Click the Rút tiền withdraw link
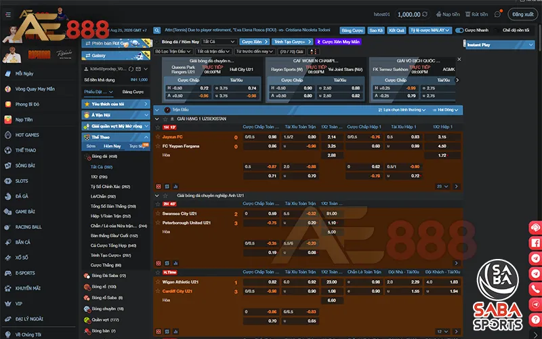This screenshot has height=339, width=542. tap(476, 14)
